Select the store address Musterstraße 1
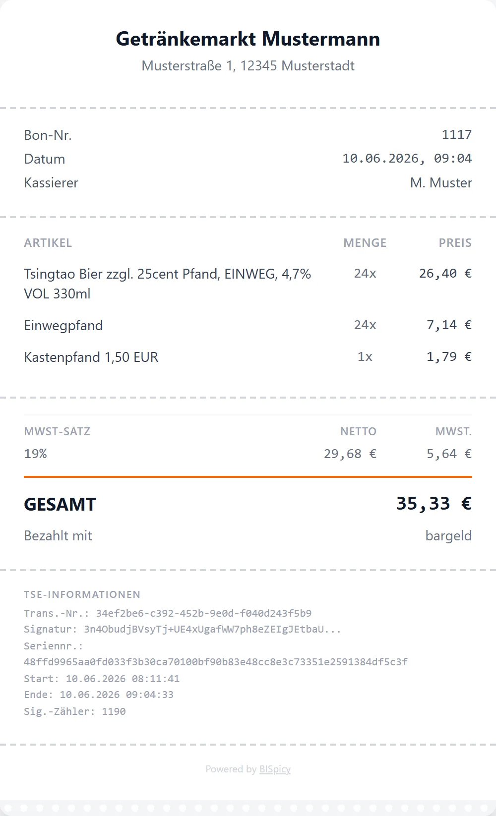Image resolution: width=496 pixels, height=816 pixels. point(248,65)
